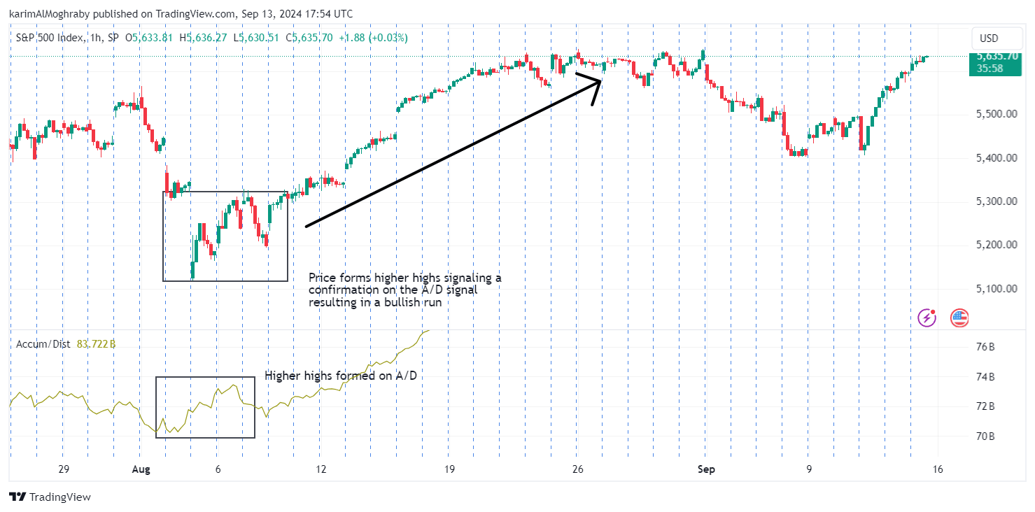Select the 'Price forms higher highs' text note
The image size is (1035, 512).
pos(405,290)
